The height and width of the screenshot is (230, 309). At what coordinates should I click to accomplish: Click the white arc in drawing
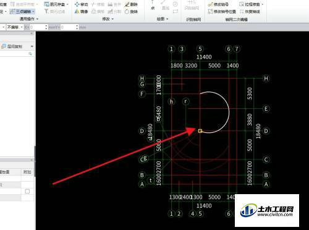229,113
